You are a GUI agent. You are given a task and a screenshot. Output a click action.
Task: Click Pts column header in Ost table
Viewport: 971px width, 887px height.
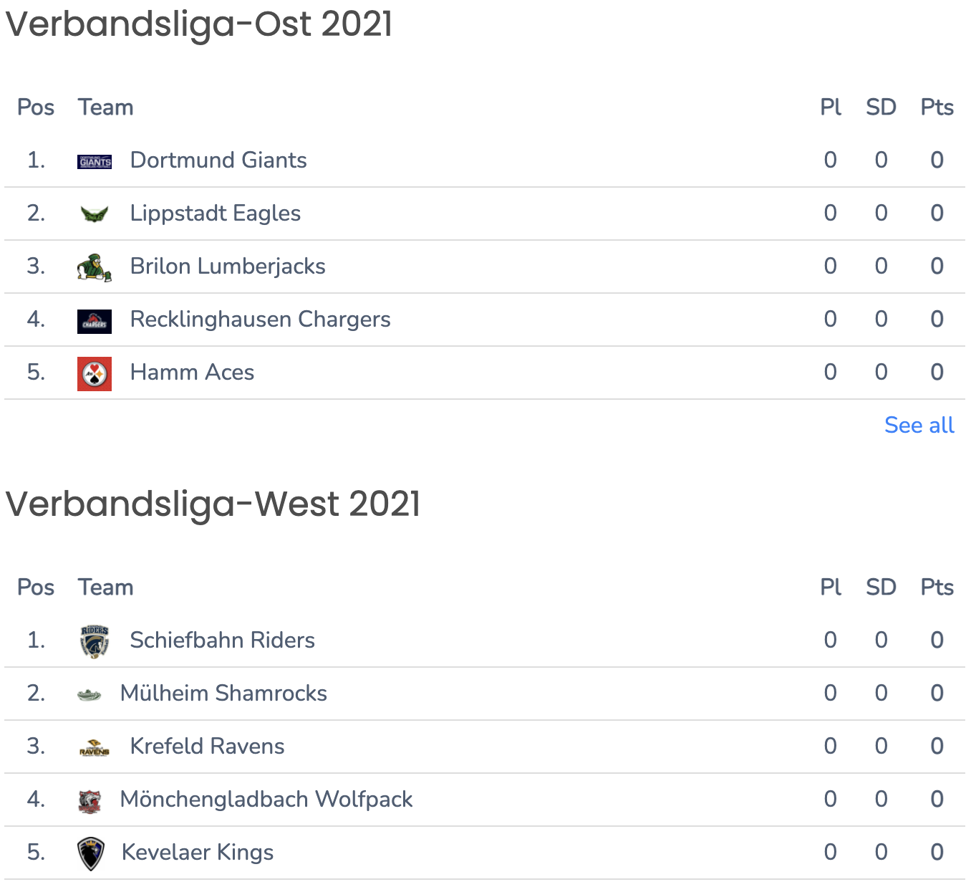point(937,107)
